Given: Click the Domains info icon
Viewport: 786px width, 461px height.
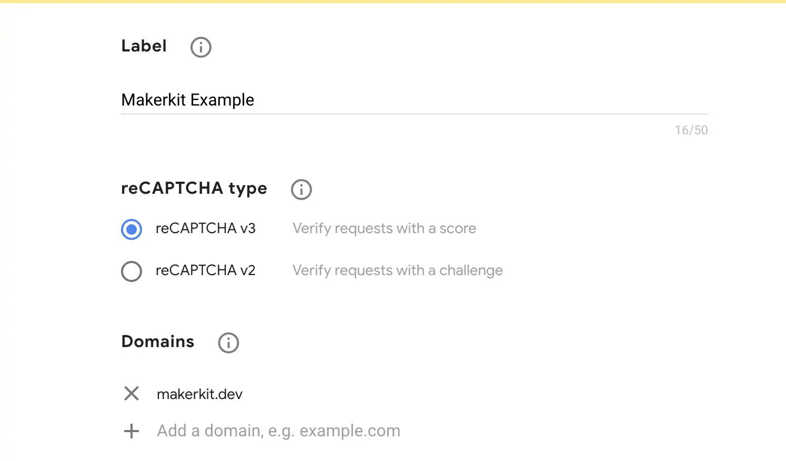Looking at the screenshot, I should [228, 343].
